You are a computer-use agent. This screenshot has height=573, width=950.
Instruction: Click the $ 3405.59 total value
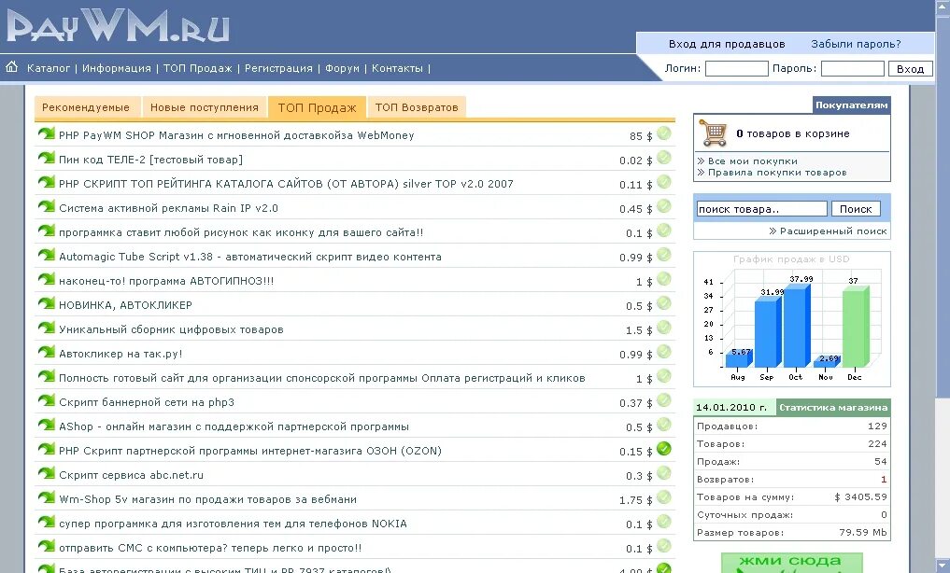click(x=860, y=496)
